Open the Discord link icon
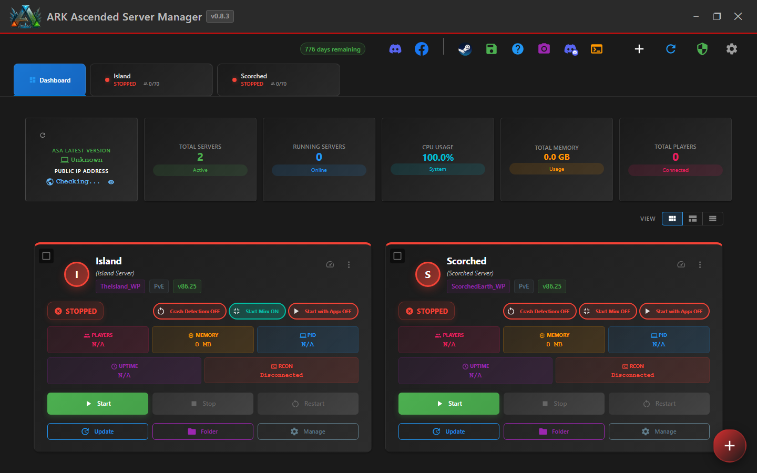This screenshot has width=757, height=473. pyautogui.click(x=395, y=49)
